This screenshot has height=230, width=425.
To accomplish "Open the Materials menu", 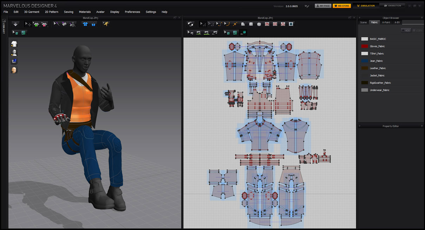I will click(x=85, y=12).
